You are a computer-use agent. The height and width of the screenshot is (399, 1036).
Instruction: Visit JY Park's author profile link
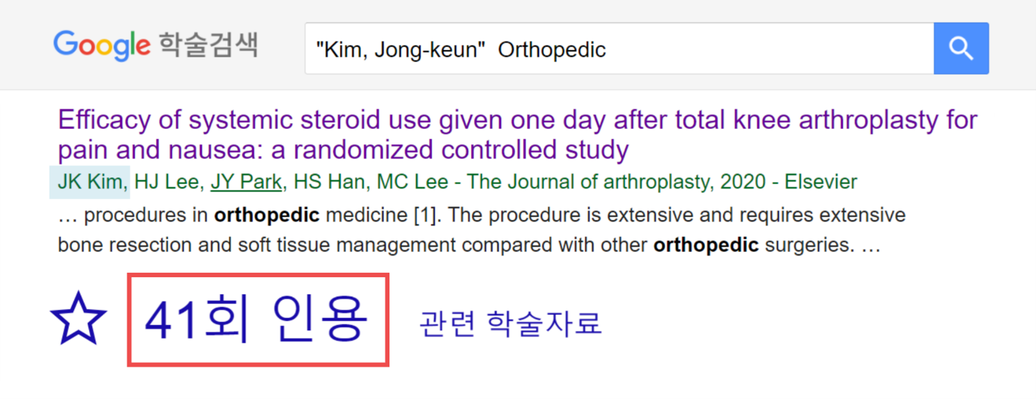click(247, 182)
